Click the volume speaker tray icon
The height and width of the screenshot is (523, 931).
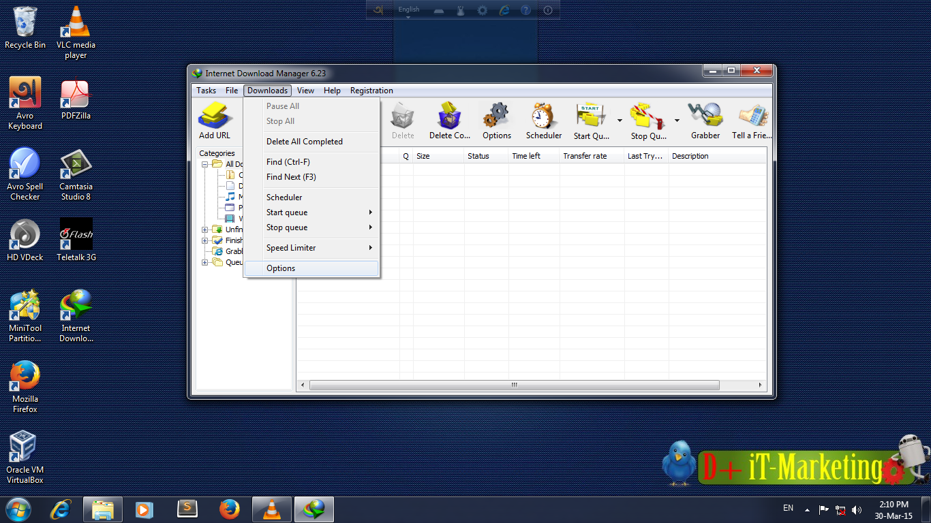click(857, 509)
